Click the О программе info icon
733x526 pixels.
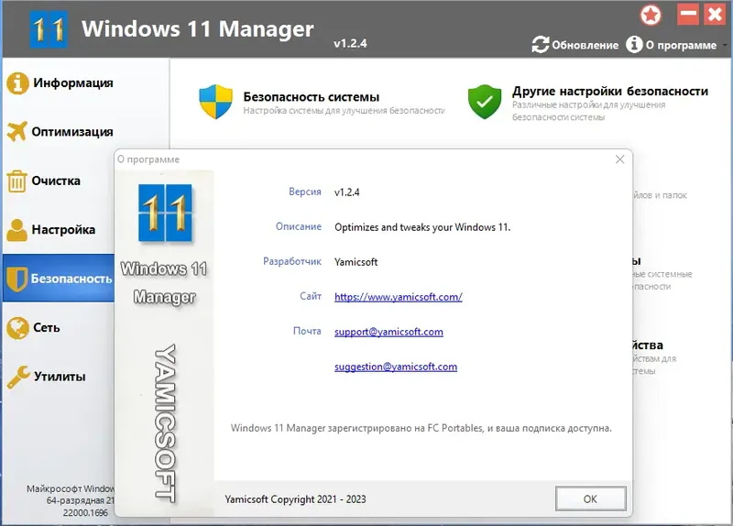[634, 44]
